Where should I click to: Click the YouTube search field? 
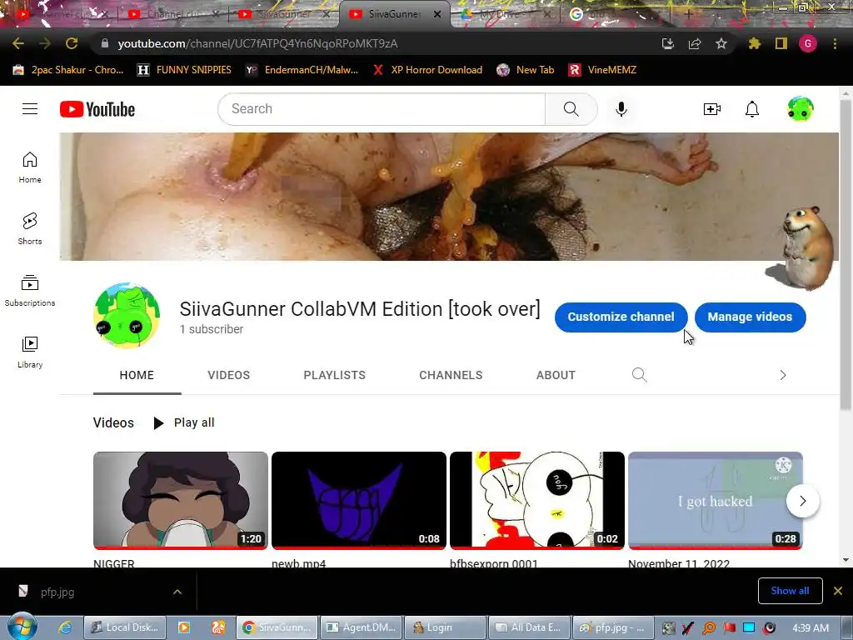pos(382,109)
